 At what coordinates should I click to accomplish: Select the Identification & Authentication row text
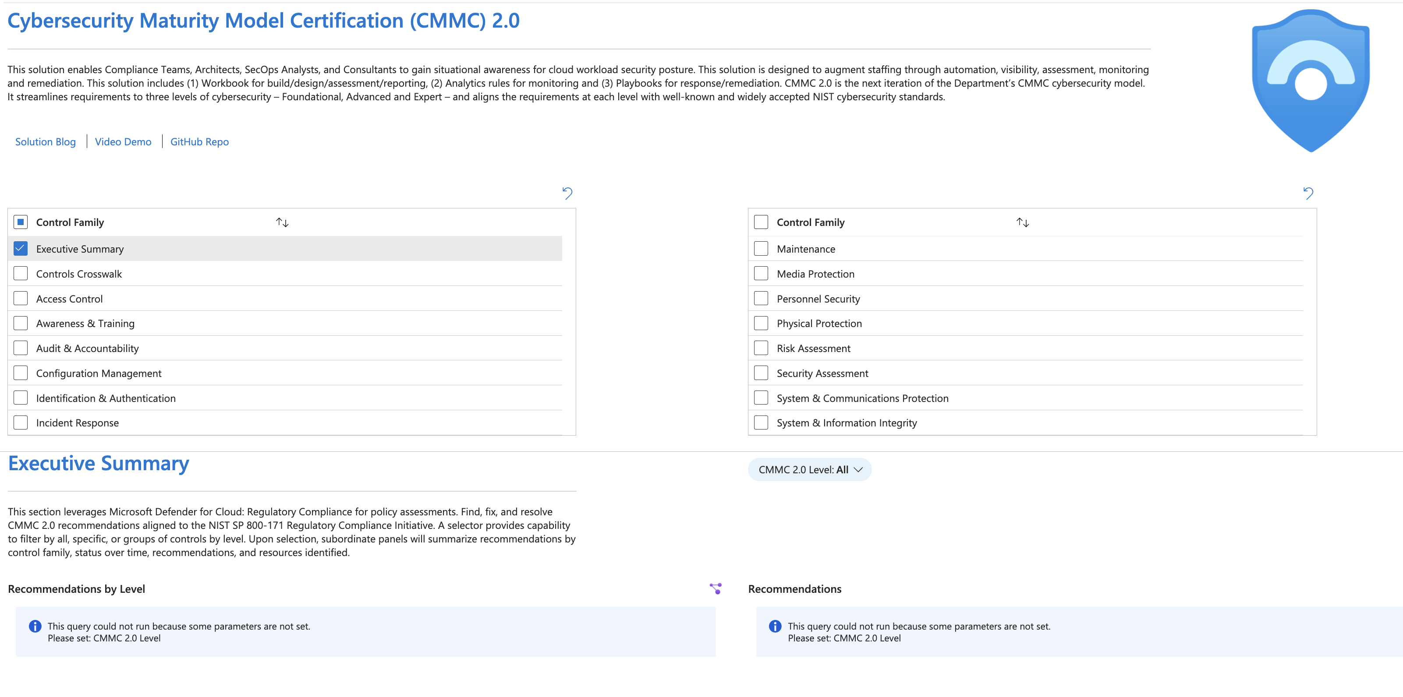click(x=106, y=399)
